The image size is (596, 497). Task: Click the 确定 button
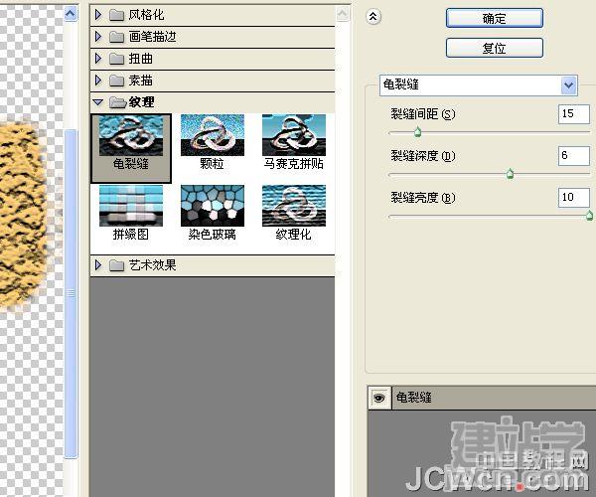tap(494, 18)
